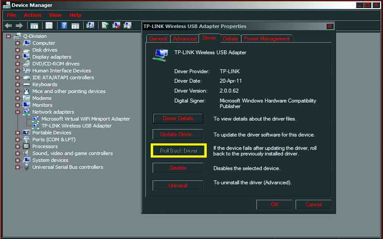The height and width of the screenshot is (239, 383).
Task: Select Microsoft Virtual WiFi Miniport Adapter
Action: [x=85, y=119]
